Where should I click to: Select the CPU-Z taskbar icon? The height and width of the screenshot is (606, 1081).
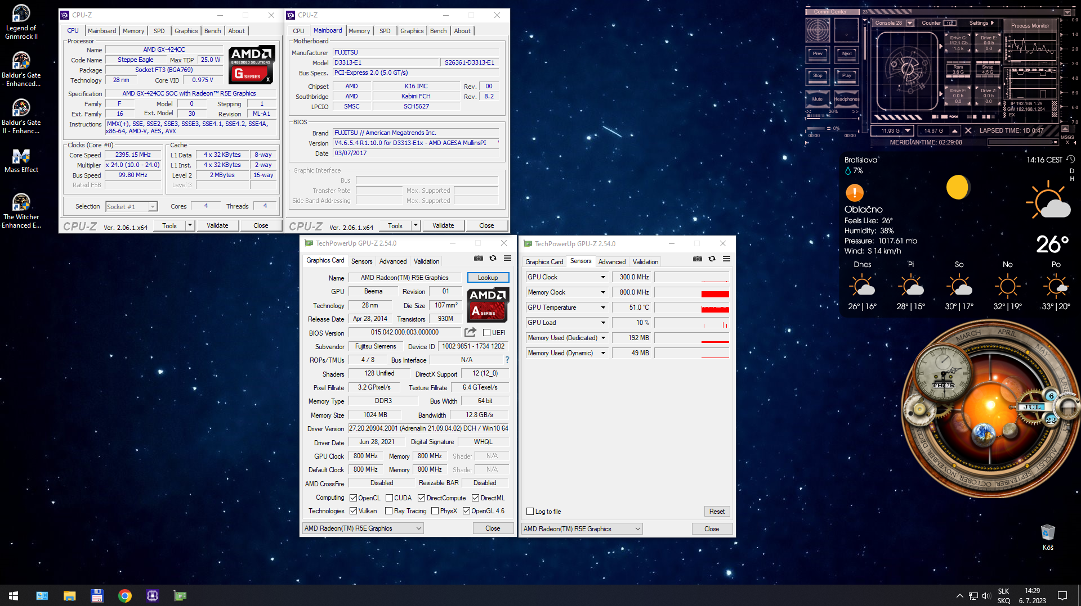point(153,595)
